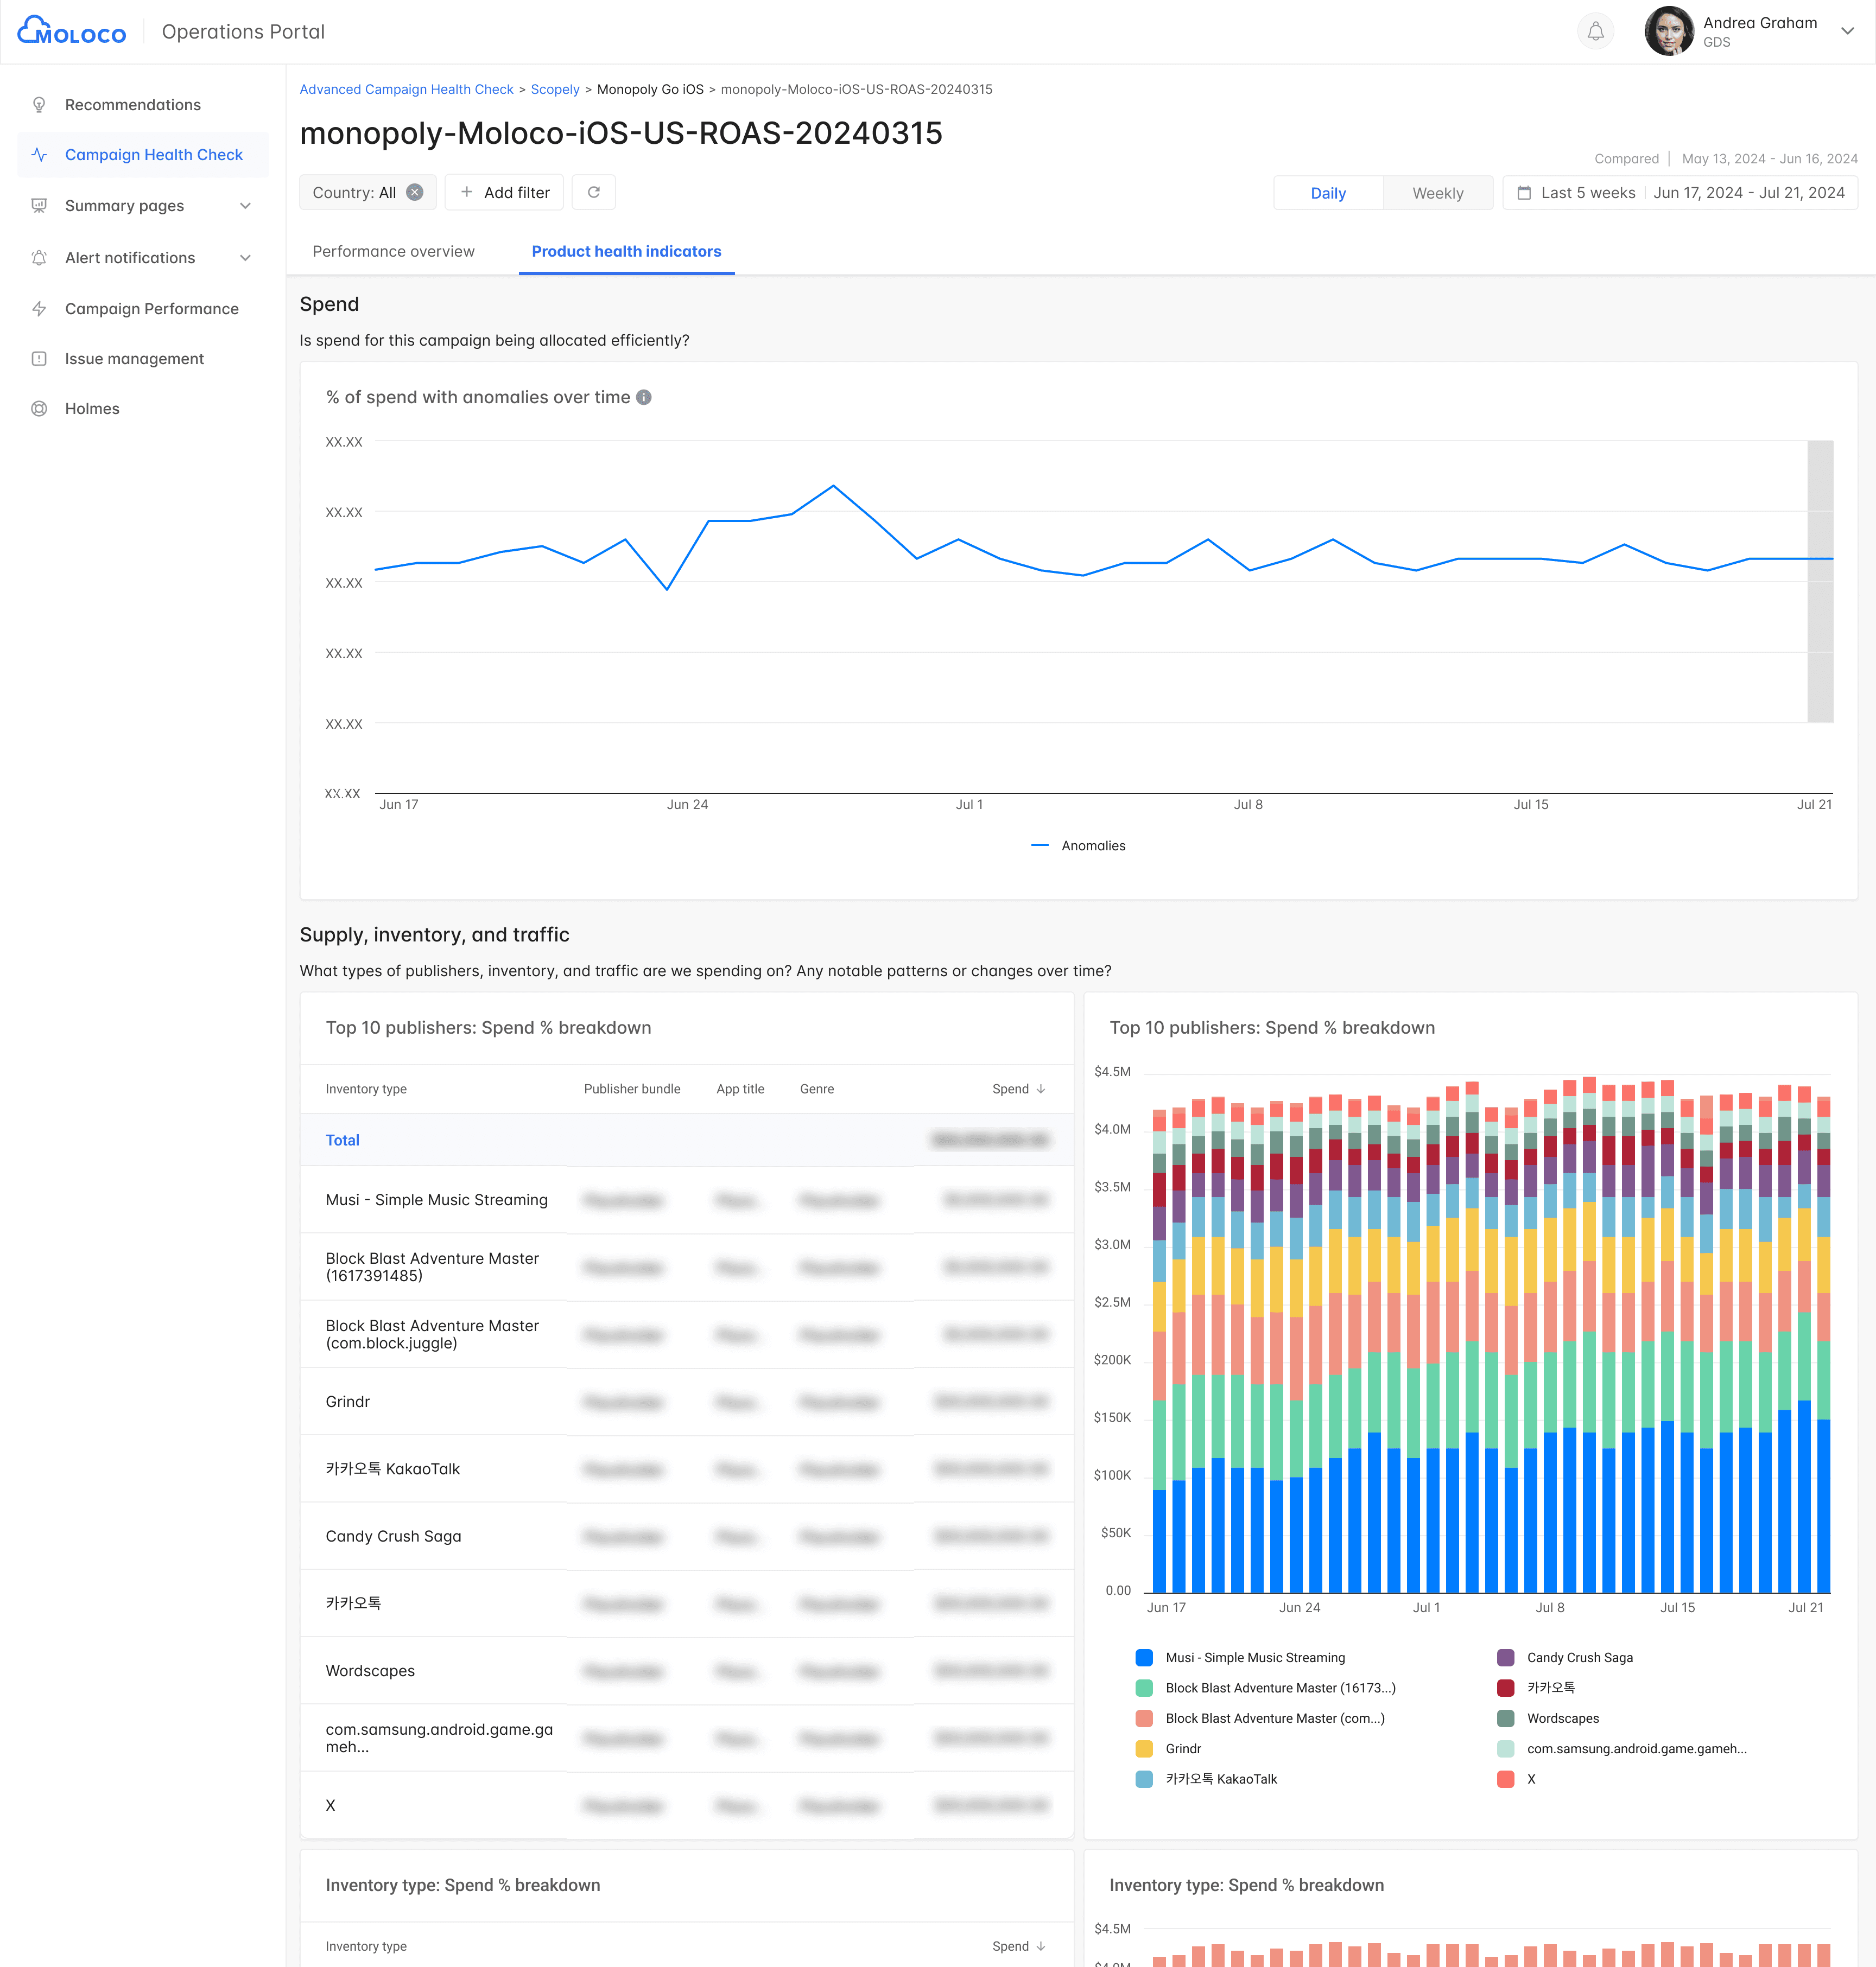Click the Holmes sidebar icon

coord(39,409)
